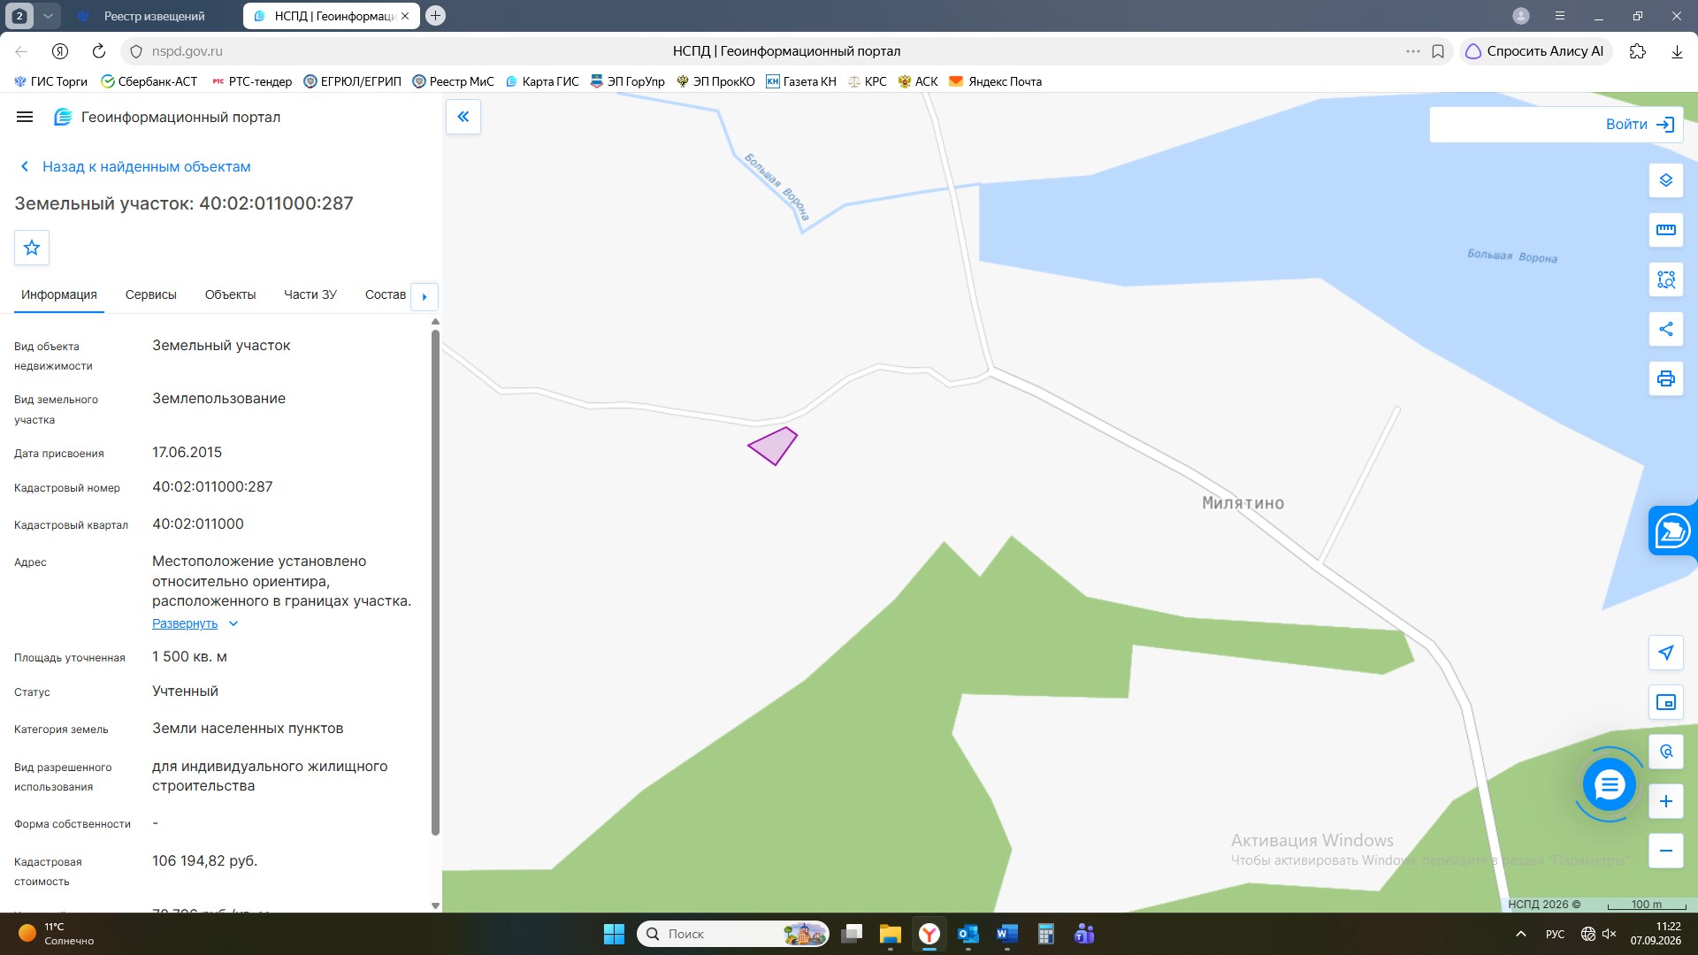The width and height of the screenshot is (1698, 955).
Task: Open the blue assistant widget on the right edge
Action: [x=1672, y=531]
